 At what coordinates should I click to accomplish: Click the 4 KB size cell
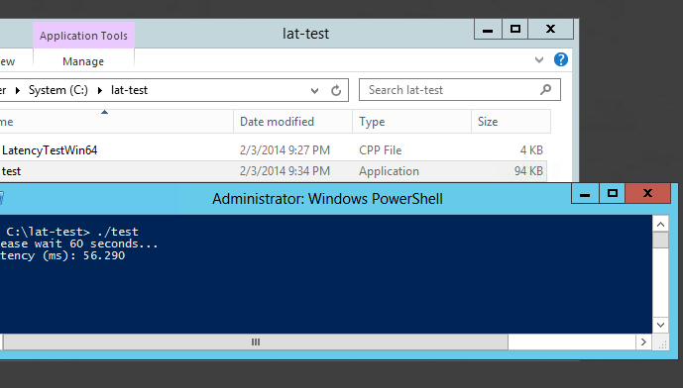pos(531,150)
